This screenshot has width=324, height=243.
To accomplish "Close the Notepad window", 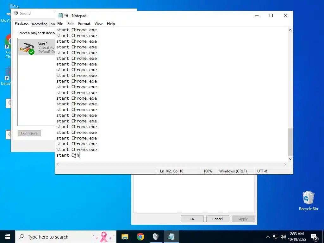I will pos(286,16).
